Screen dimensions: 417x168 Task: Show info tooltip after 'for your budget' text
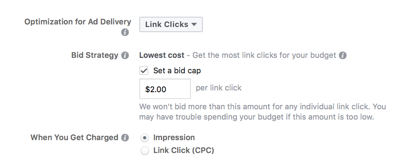click(x=343, y=55)
